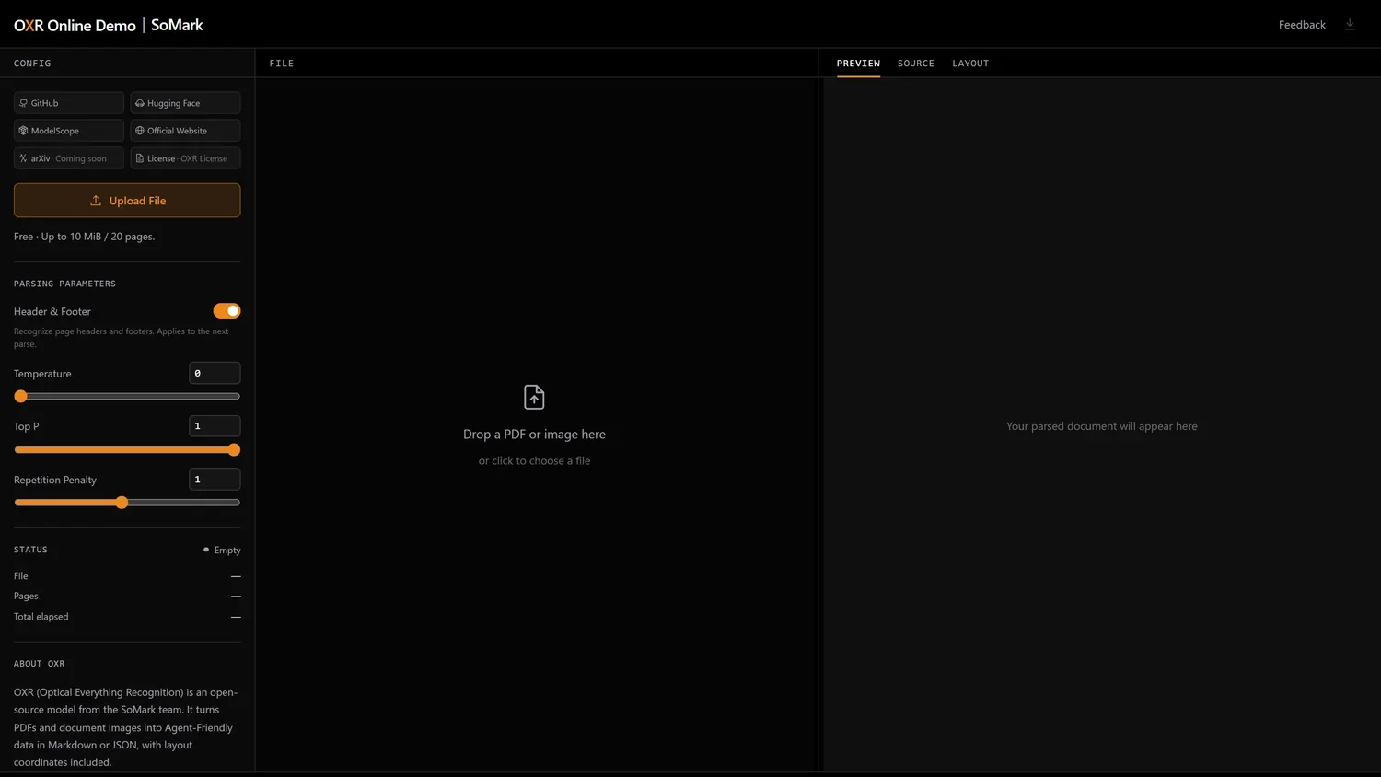The height and width of the screenshot is (777, 1381).
Task: Open the Hugging Face icon link
Action: pos(140,103)
